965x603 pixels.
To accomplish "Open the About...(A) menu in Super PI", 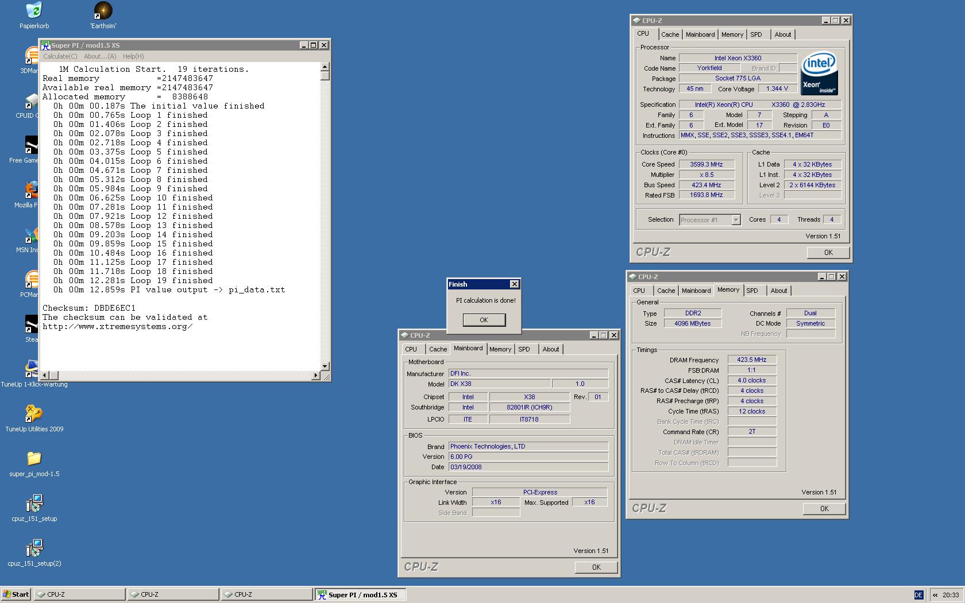I will tap(100, 56).
